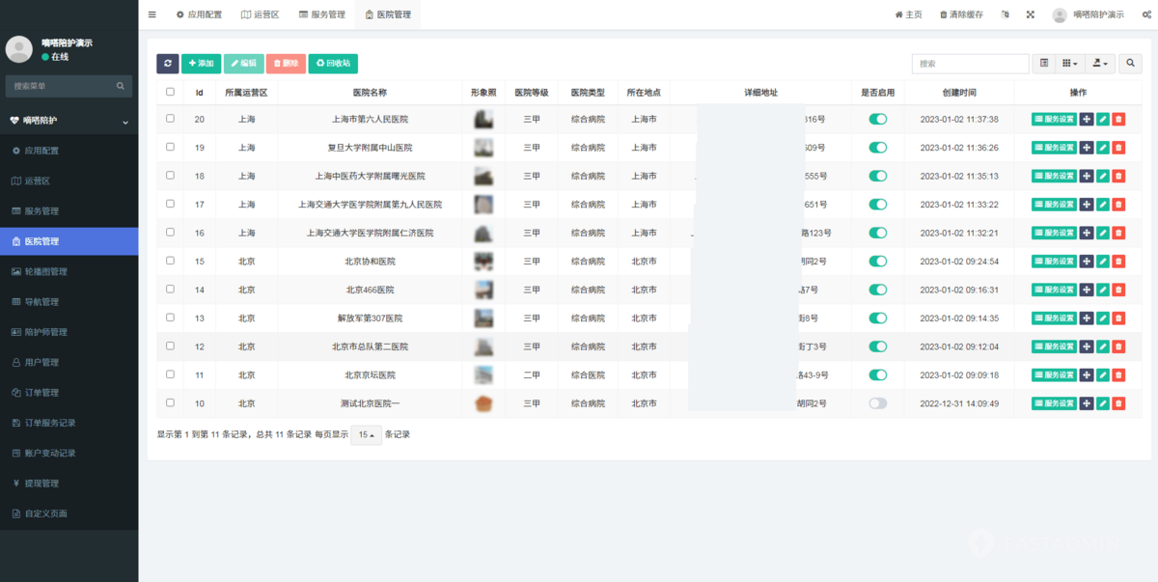Screen dimensions: 1158x582
Task: Click the move icon for 测试北京医院一
Action: pyautogui.click(x=1087, y=403)
